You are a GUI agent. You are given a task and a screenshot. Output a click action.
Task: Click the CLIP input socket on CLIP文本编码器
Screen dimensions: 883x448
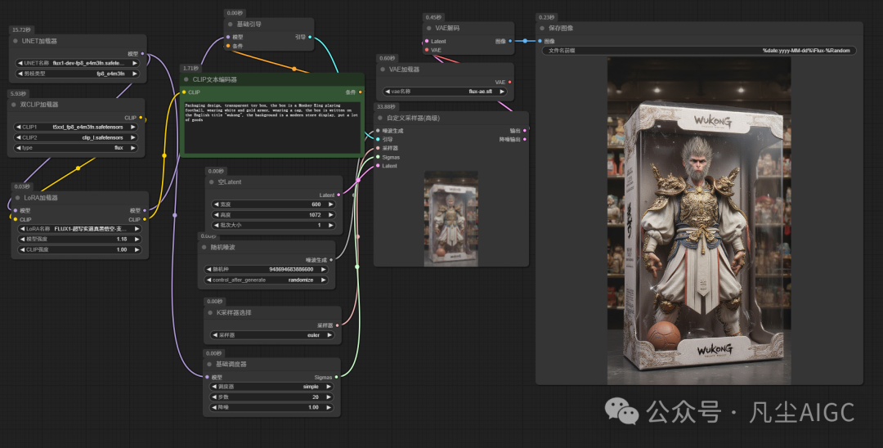click(184, 92)
